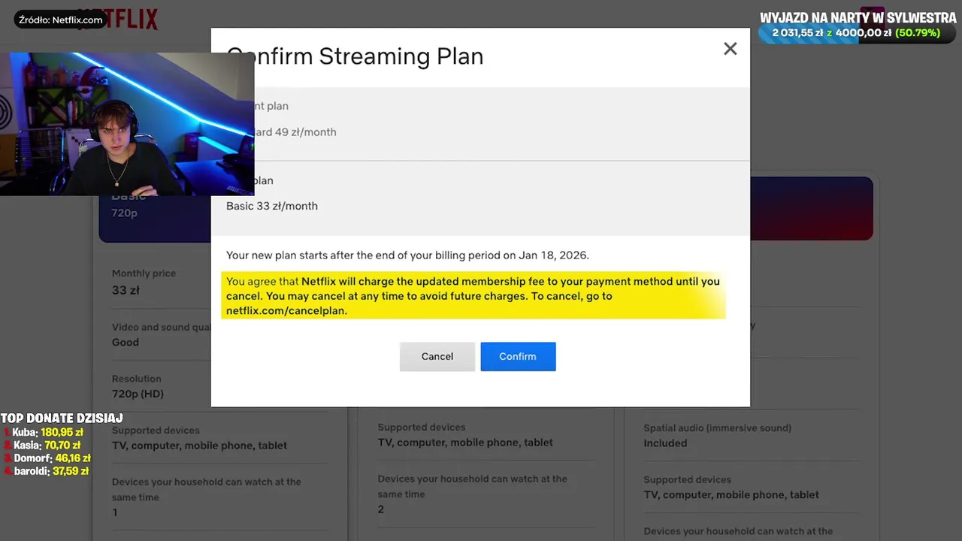
Task: Click the ski trip donation progress bar
Action: pyautogui.click(x=856, y=33)
